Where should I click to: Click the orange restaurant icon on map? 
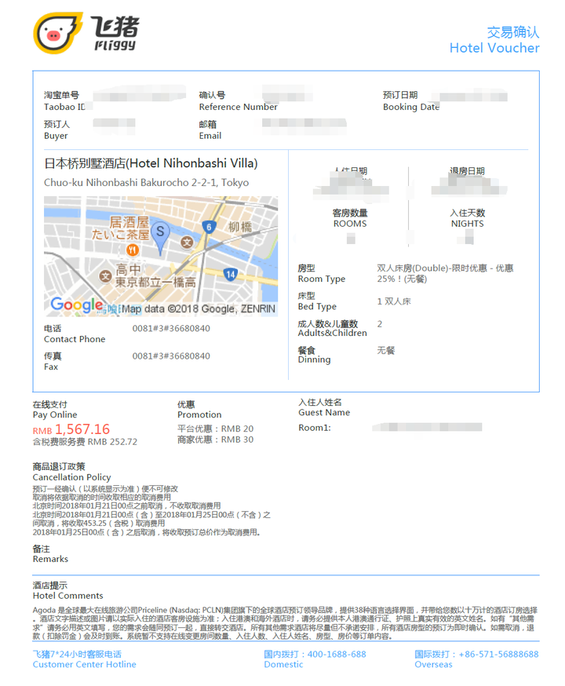point(133,250)
